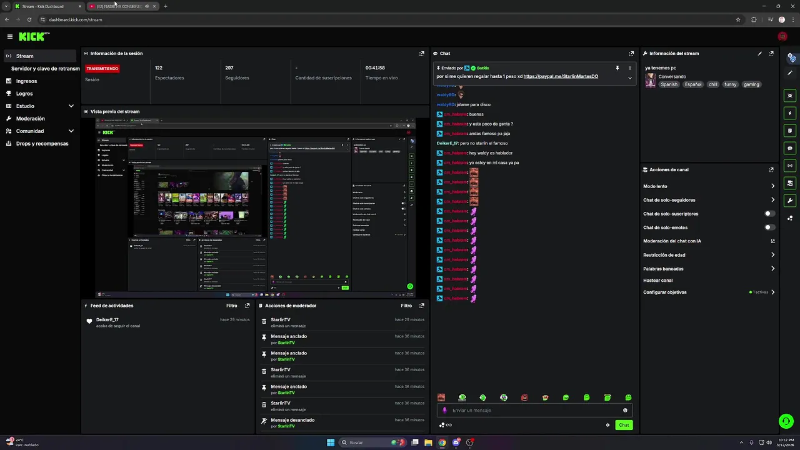Open the hamburger menu next to Kick logo

(9, 37)
